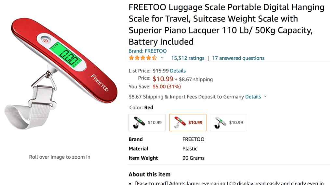This screenshot has width=333, height=185.
Task: Open Details link for Germany shipping deposit
Action: pyautogui.click(x=253, y=97)
